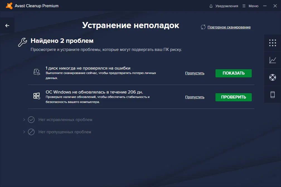The width and height of the screenshot is (281, 187).
Task: Open the dashboard grid icon in sidebar
Action: pyautogui.click(x=273, y=43)
